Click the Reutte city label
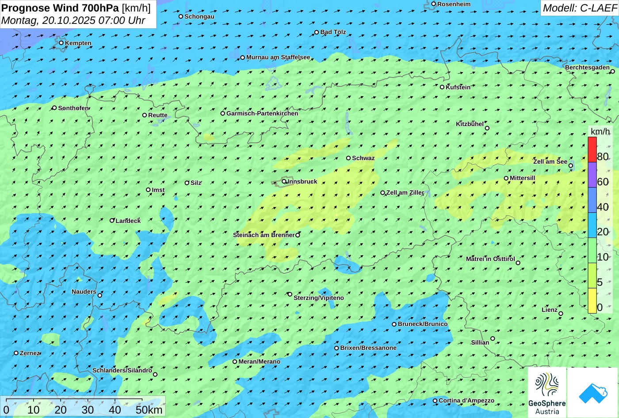 (158, 115)
